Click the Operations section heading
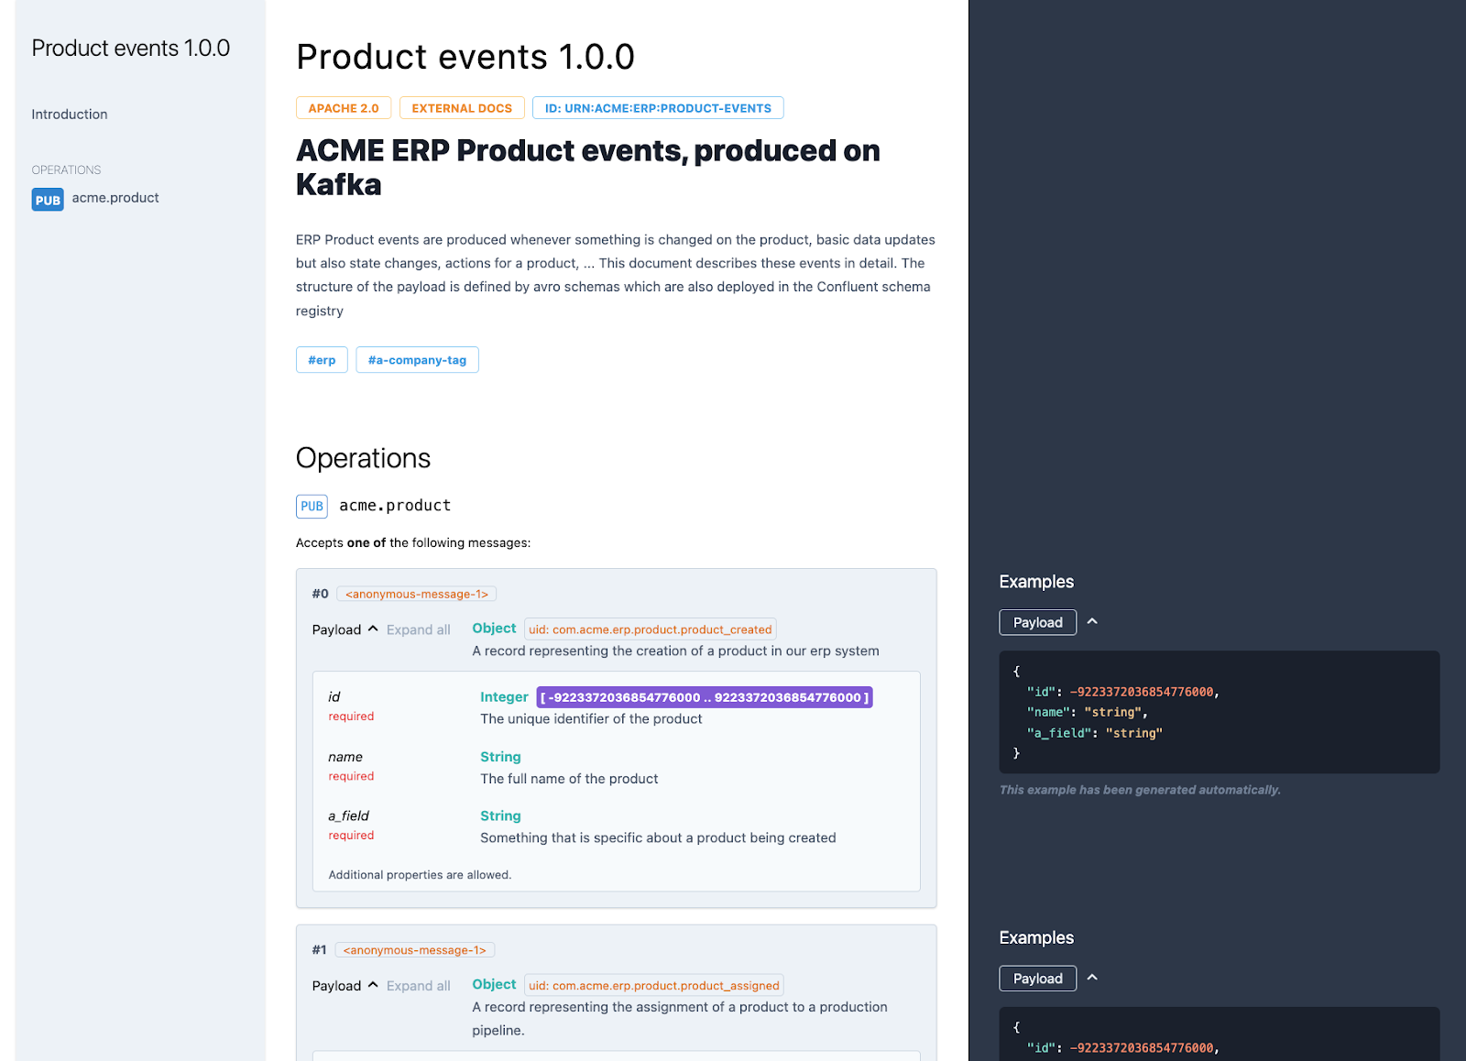Screen dimensions: 1466x1061 pyautogui.click(x=364, y=458)
